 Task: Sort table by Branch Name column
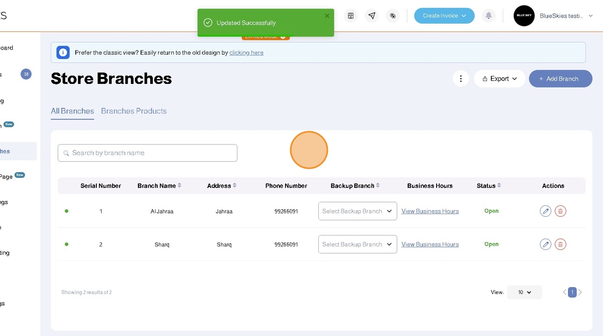coord(159,185)
